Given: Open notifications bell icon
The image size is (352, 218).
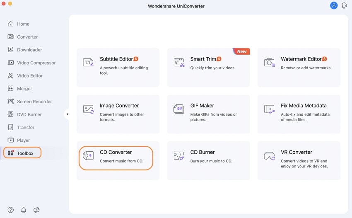Looking at the screenshot, I should [24, 210].
